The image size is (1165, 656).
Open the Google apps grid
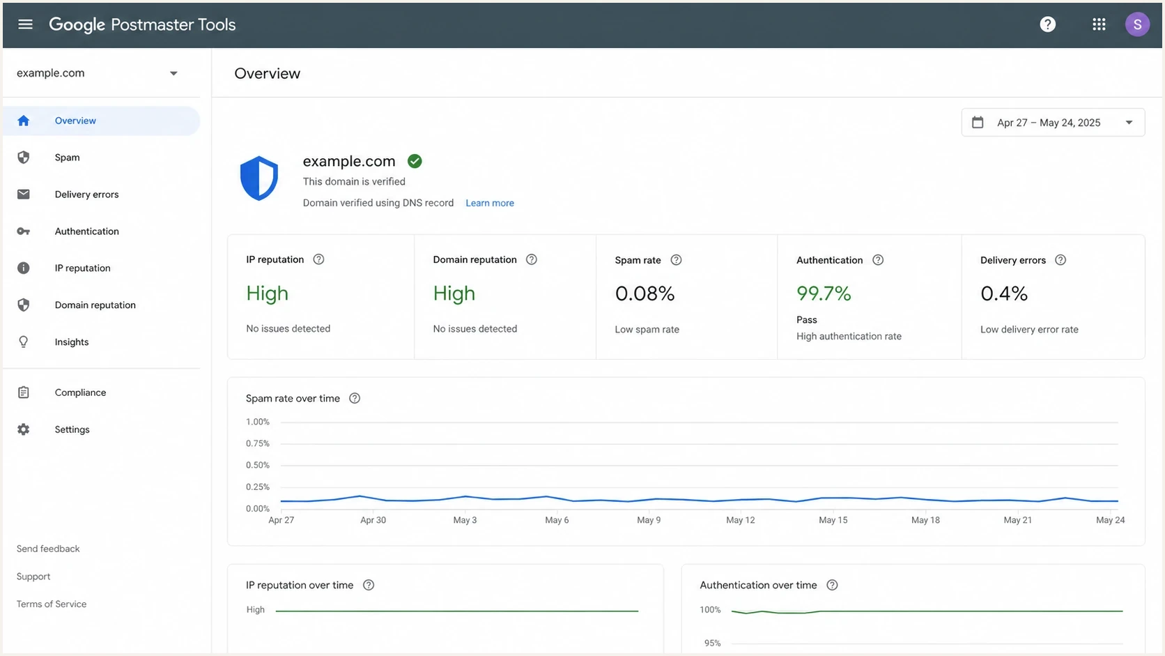1099,24
